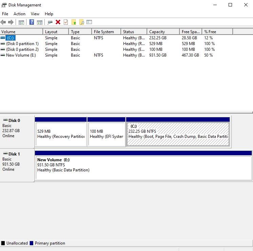
Task: Click the red X Delete icon
Action: (58, 22)
